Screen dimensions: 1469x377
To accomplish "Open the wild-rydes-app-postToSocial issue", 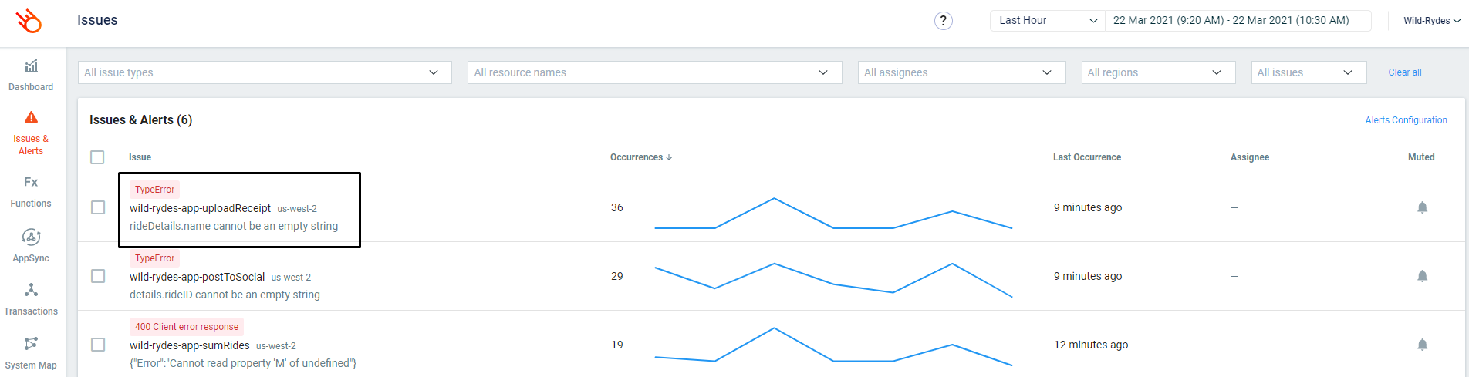I will [x=197, y=277].
